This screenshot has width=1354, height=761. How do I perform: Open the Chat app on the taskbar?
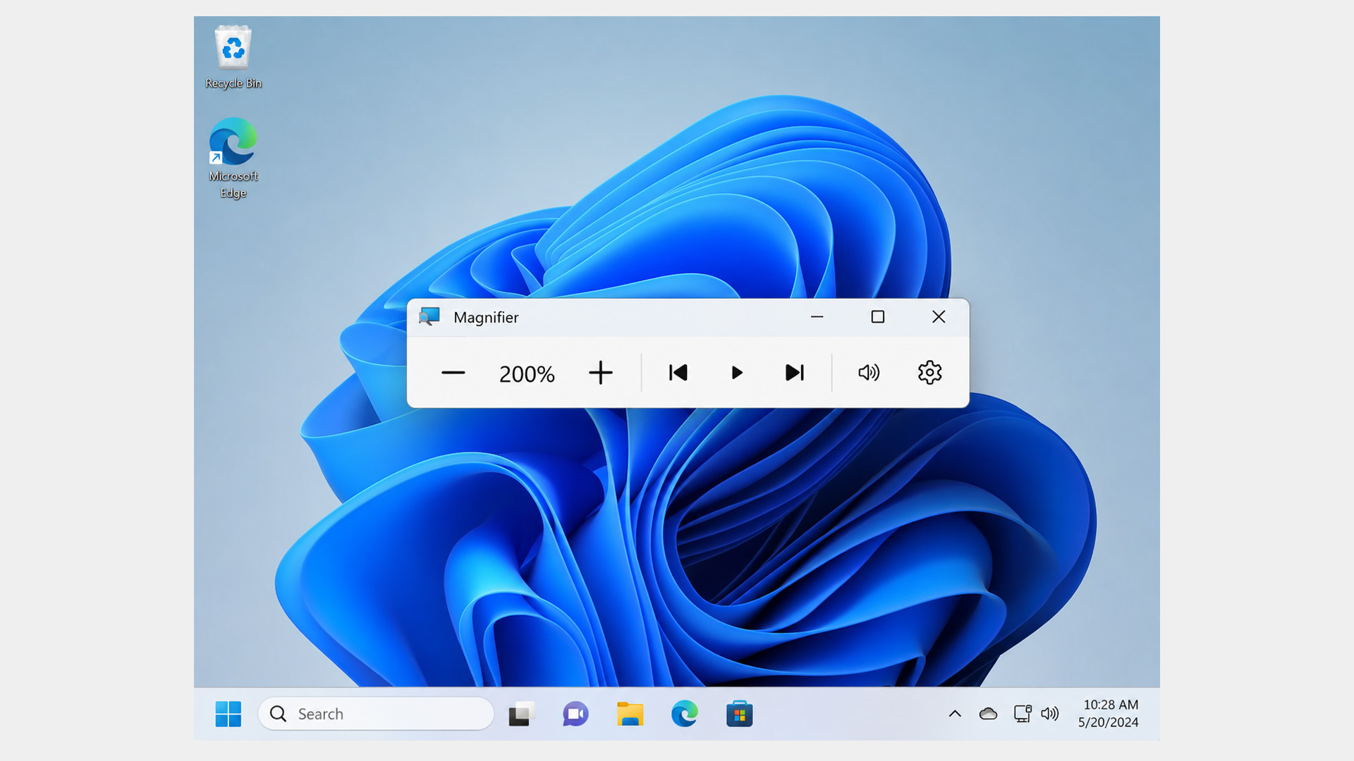575,714
